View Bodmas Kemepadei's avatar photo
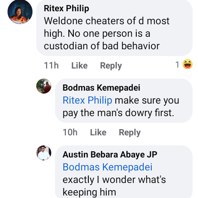 pyautogui.click(x=44, y=86)
